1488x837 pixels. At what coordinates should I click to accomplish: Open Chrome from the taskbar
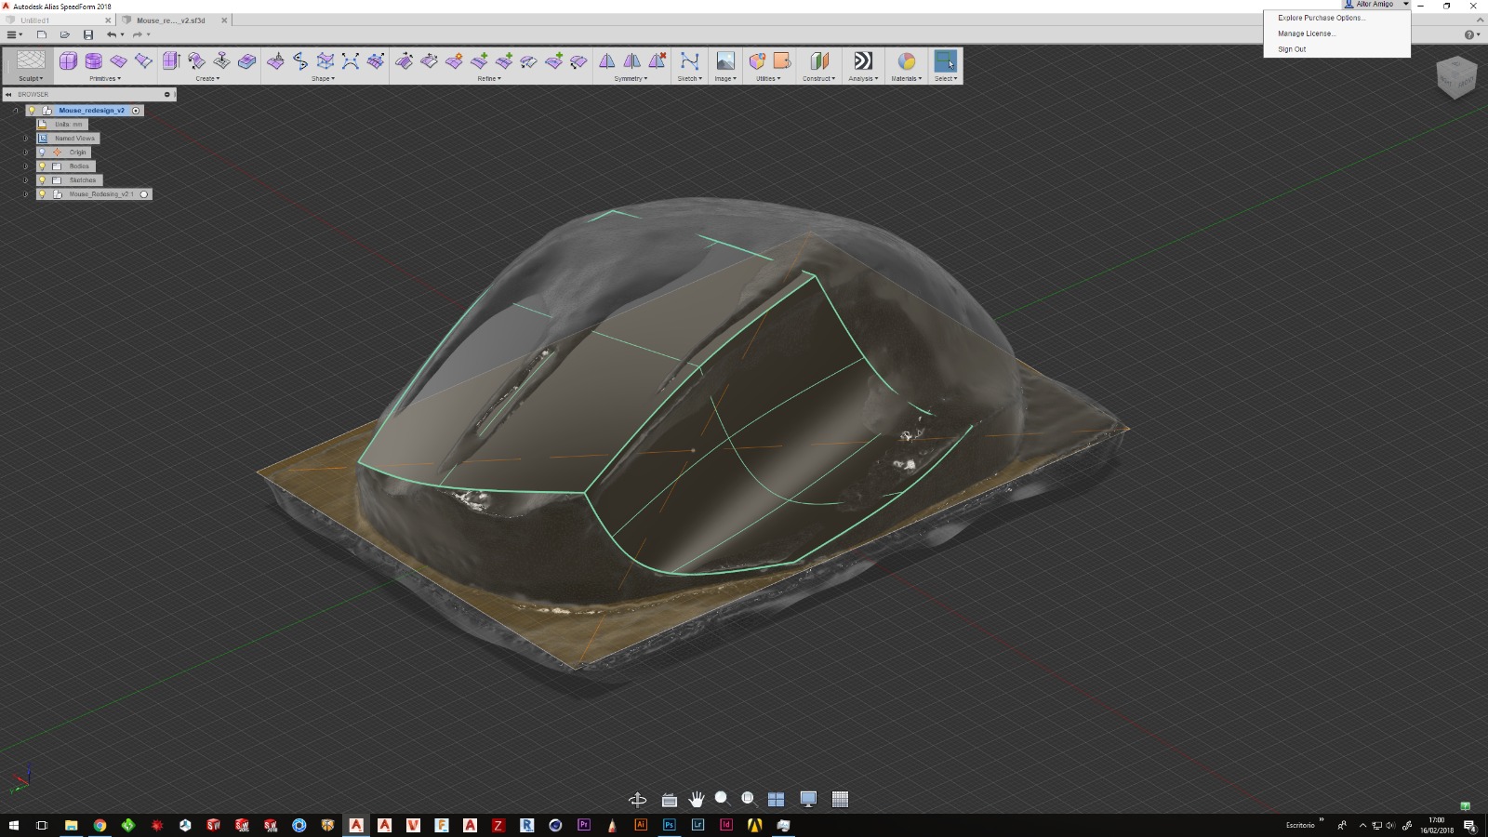click(x=100, y=825)
